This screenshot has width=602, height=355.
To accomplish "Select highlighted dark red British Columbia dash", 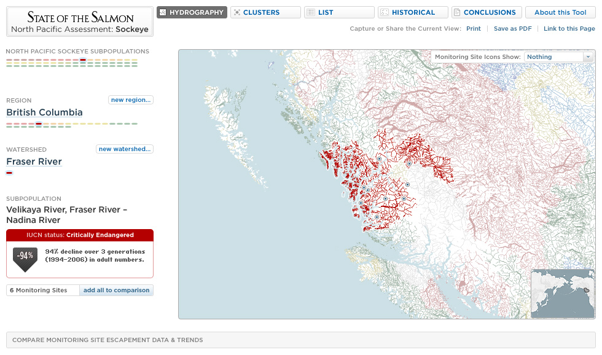I will 39,123.
